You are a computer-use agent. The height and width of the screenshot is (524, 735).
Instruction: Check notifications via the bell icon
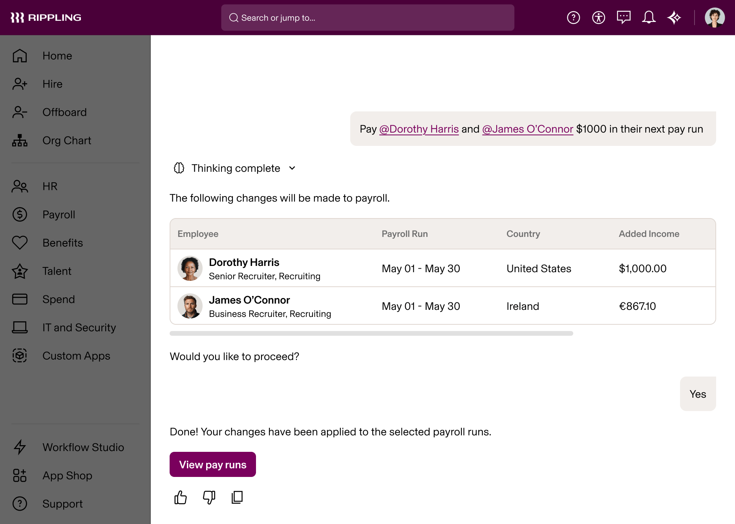point(649,17)
